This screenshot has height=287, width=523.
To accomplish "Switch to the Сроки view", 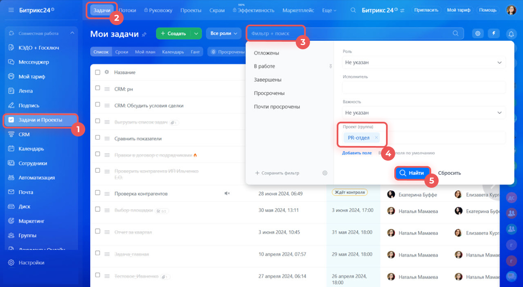I will pyautogui.click(x=122, y=52).
